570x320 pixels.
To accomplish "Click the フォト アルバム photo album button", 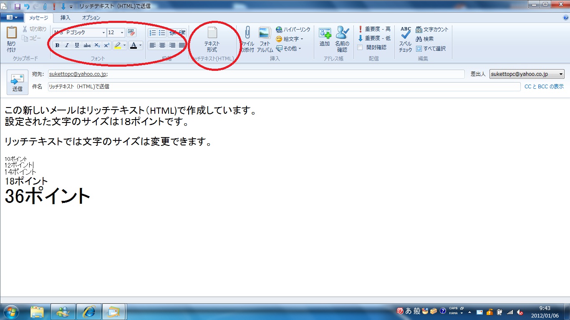I will coord(265,40).
